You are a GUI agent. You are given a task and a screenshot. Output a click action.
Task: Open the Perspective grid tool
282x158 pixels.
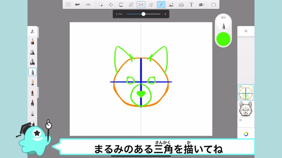coord(181,5)
